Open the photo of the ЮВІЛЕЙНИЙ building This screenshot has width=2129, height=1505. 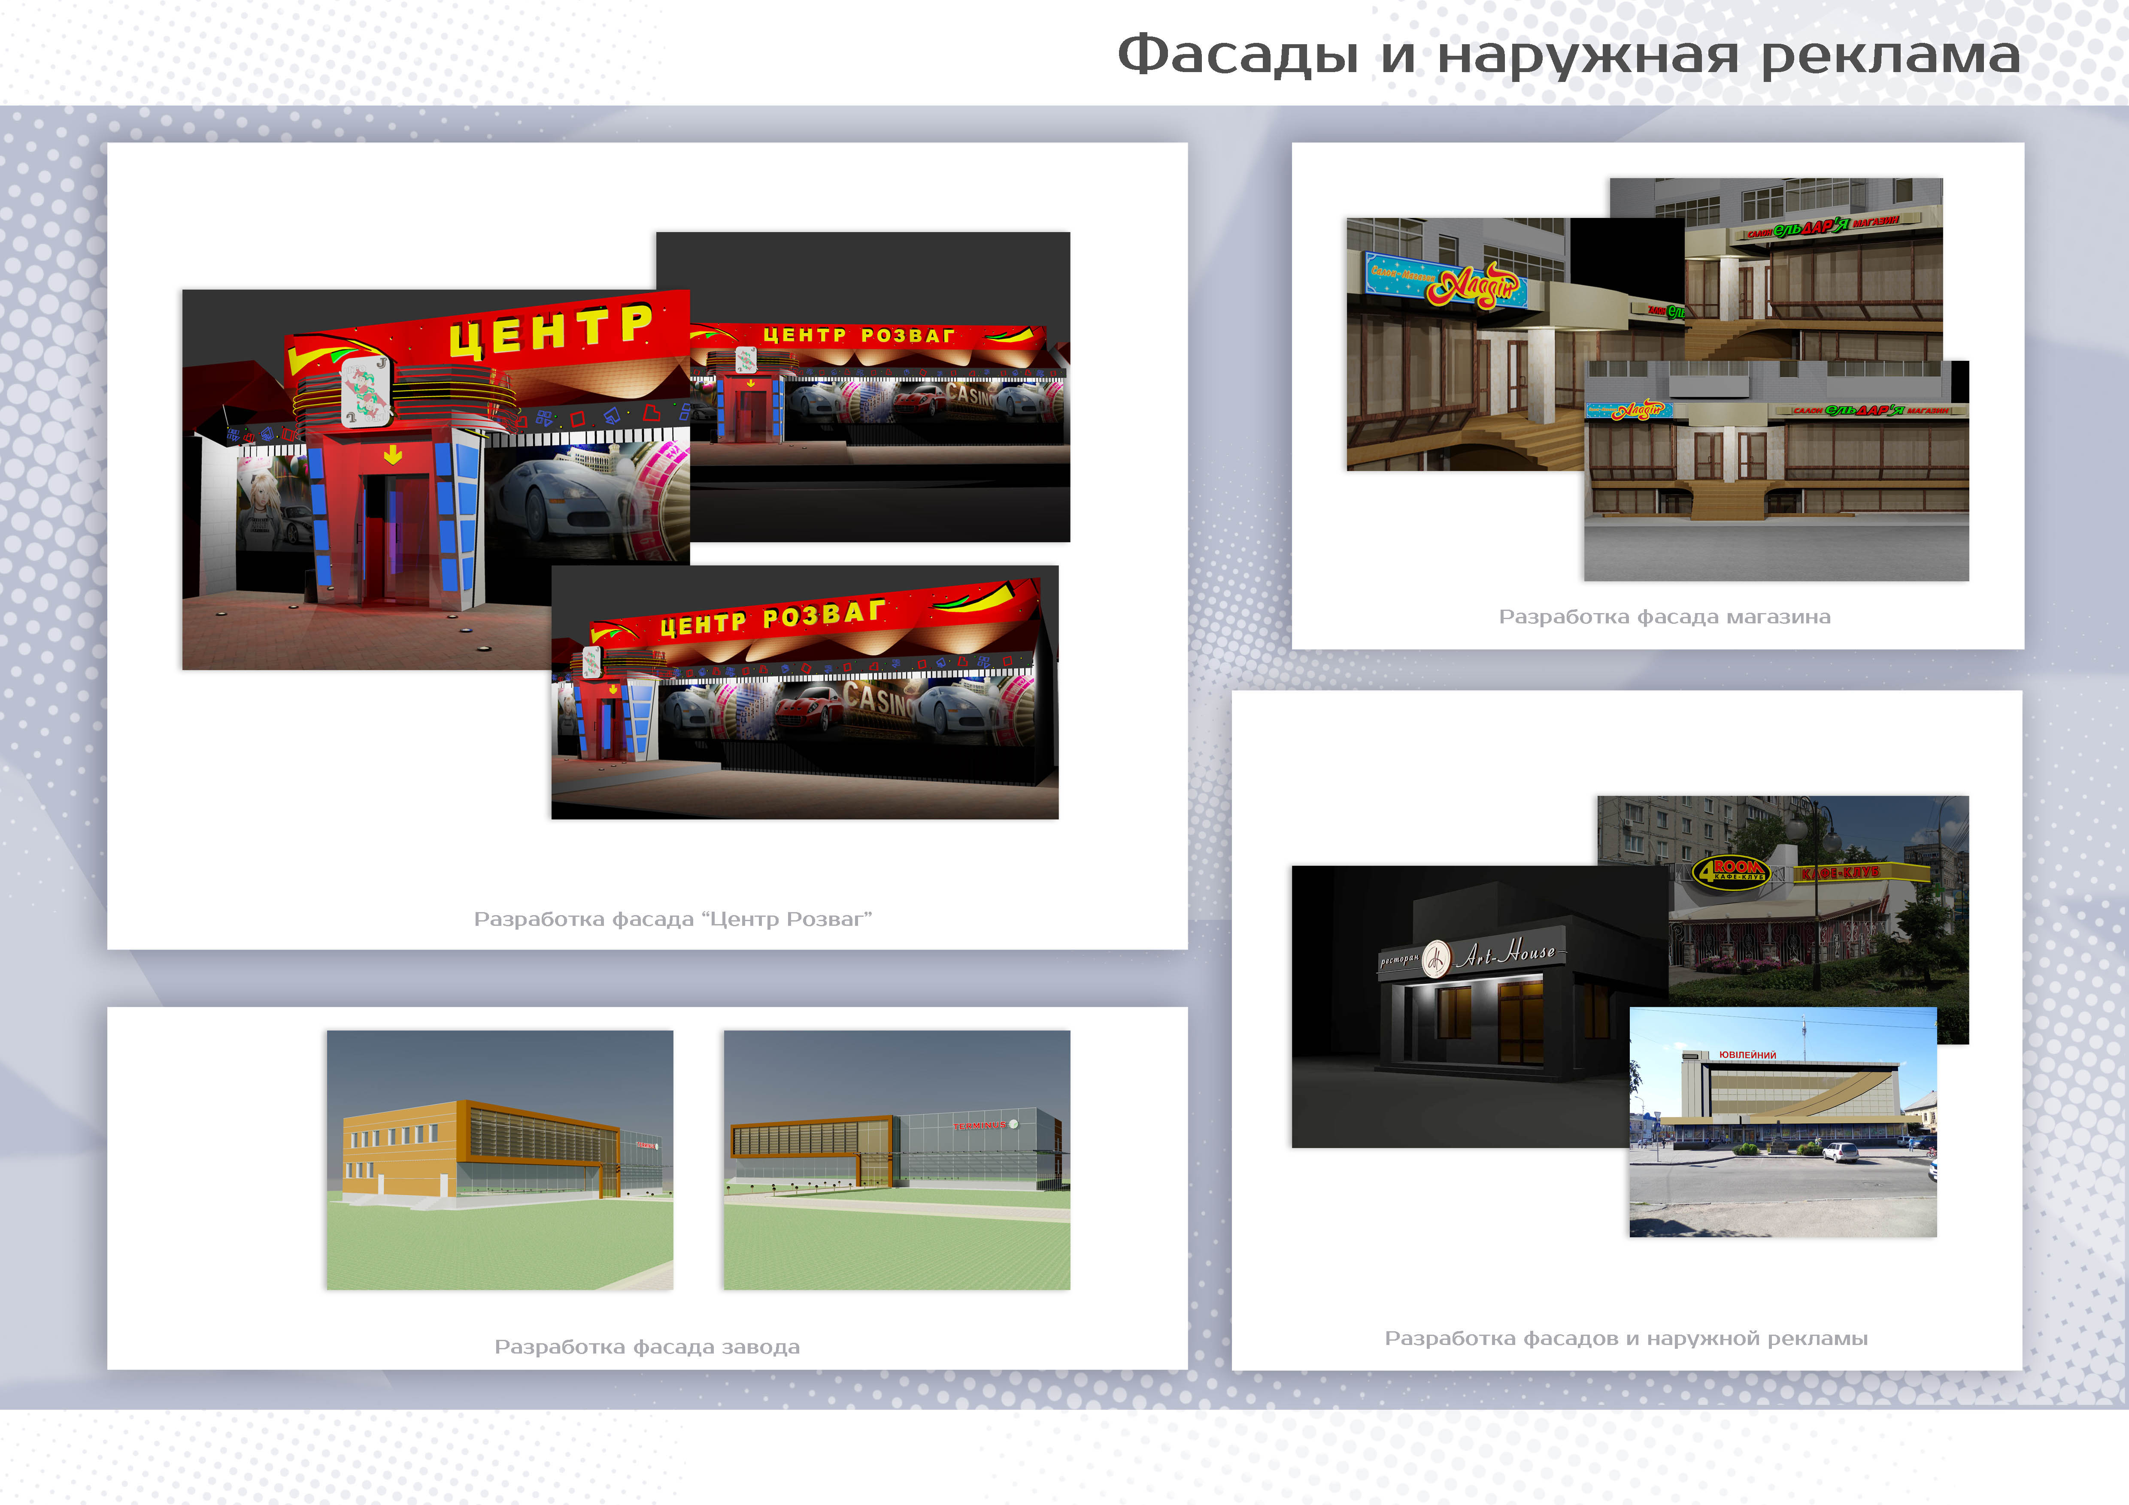point(1783,1122)
